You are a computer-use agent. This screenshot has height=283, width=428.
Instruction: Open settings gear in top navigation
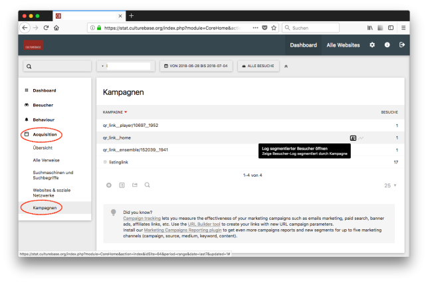pos(372,45)
